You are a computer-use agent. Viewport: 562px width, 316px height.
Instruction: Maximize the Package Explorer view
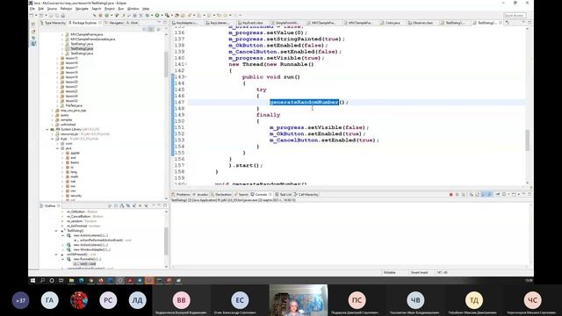click(x=165, y=23)
